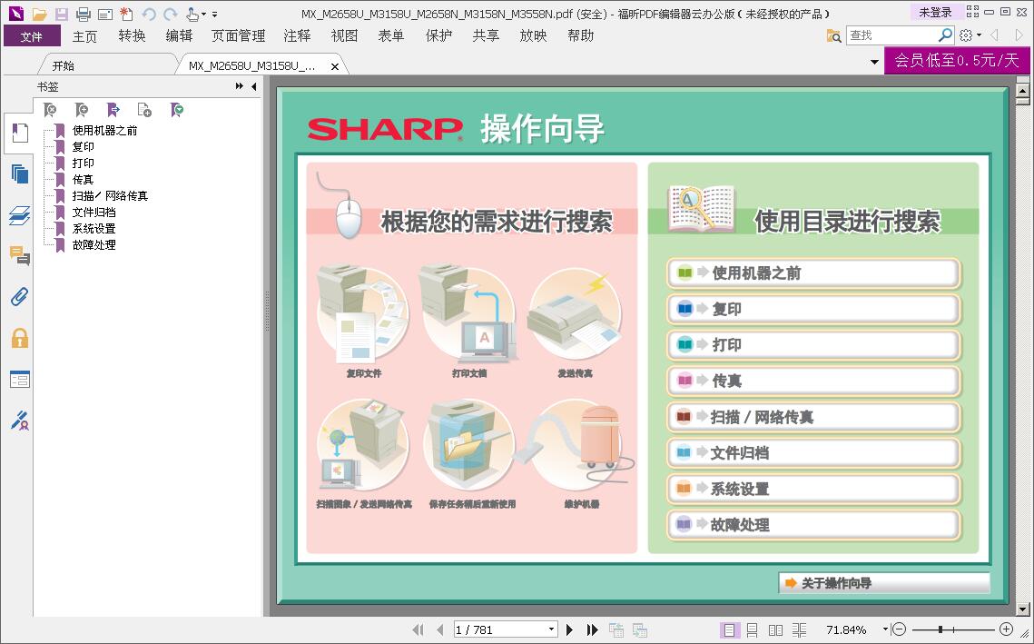
Task: Enable continuous page view mode
Action: point(752,630)
